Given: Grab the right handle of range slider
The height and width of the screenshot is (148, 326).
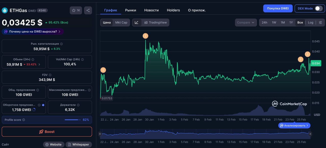Looking at the screenshot, I should 310,134.
